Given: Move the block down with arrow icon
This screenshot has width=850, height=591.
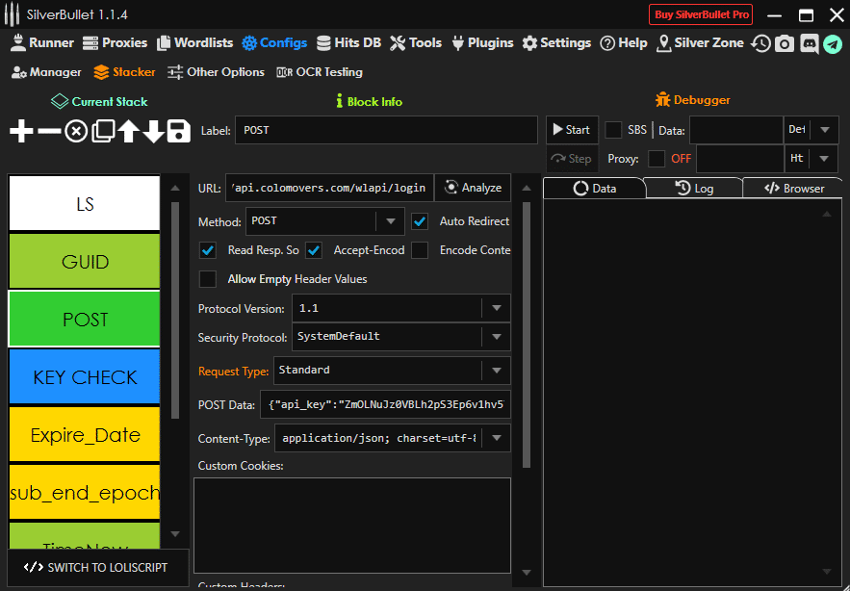Looking at the screenshot, I should [x=153, y=132].
